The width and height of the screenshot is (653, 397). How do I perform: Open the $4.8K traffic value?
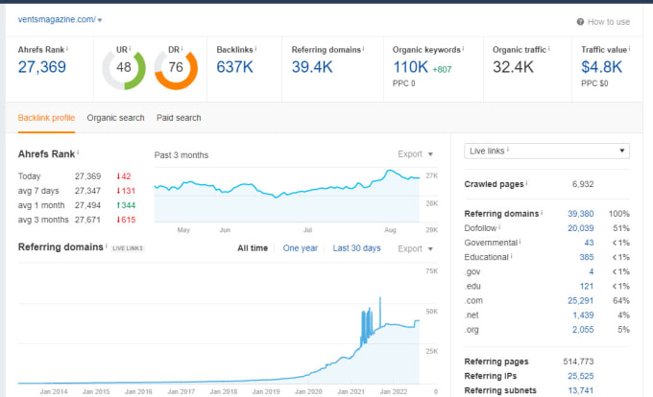[601, 67]
